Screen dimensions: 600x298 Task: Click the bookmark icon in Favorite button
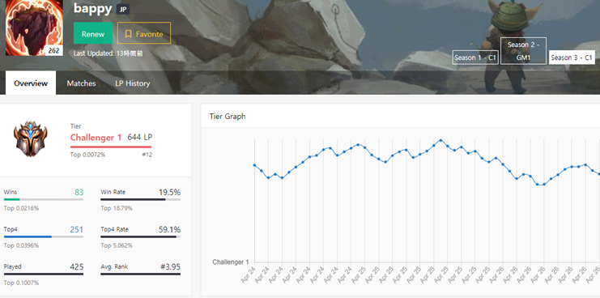128,34
